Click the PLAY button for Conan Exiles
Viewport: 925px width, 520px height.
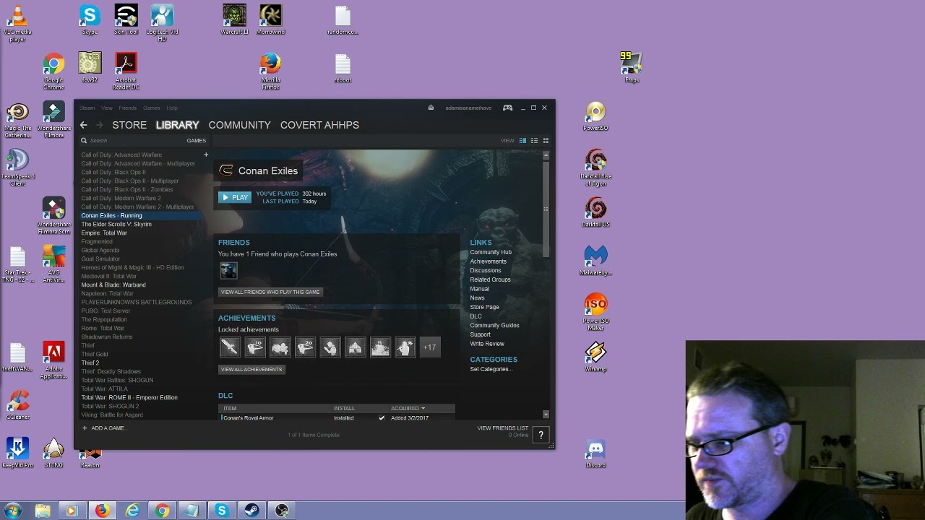tap(235, 197)
